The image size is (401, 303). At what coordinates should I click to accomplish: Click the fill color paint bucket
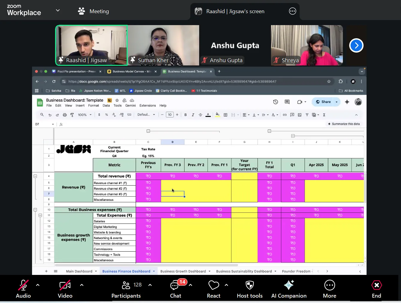(217, 115)
